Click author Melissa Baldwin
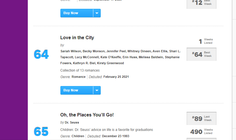This screenshot has width=236, height=140. 150,57
